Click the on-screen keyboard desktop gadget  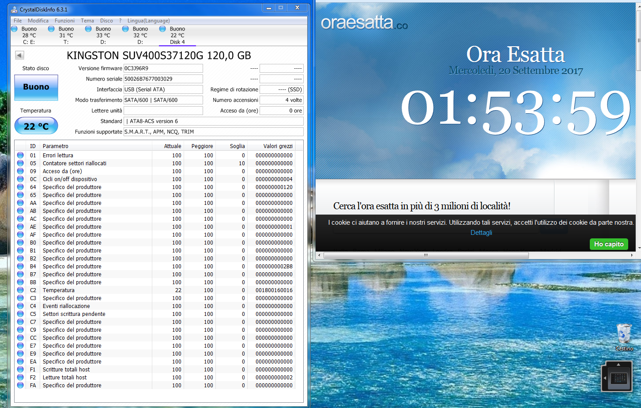(x=618, y=377)
